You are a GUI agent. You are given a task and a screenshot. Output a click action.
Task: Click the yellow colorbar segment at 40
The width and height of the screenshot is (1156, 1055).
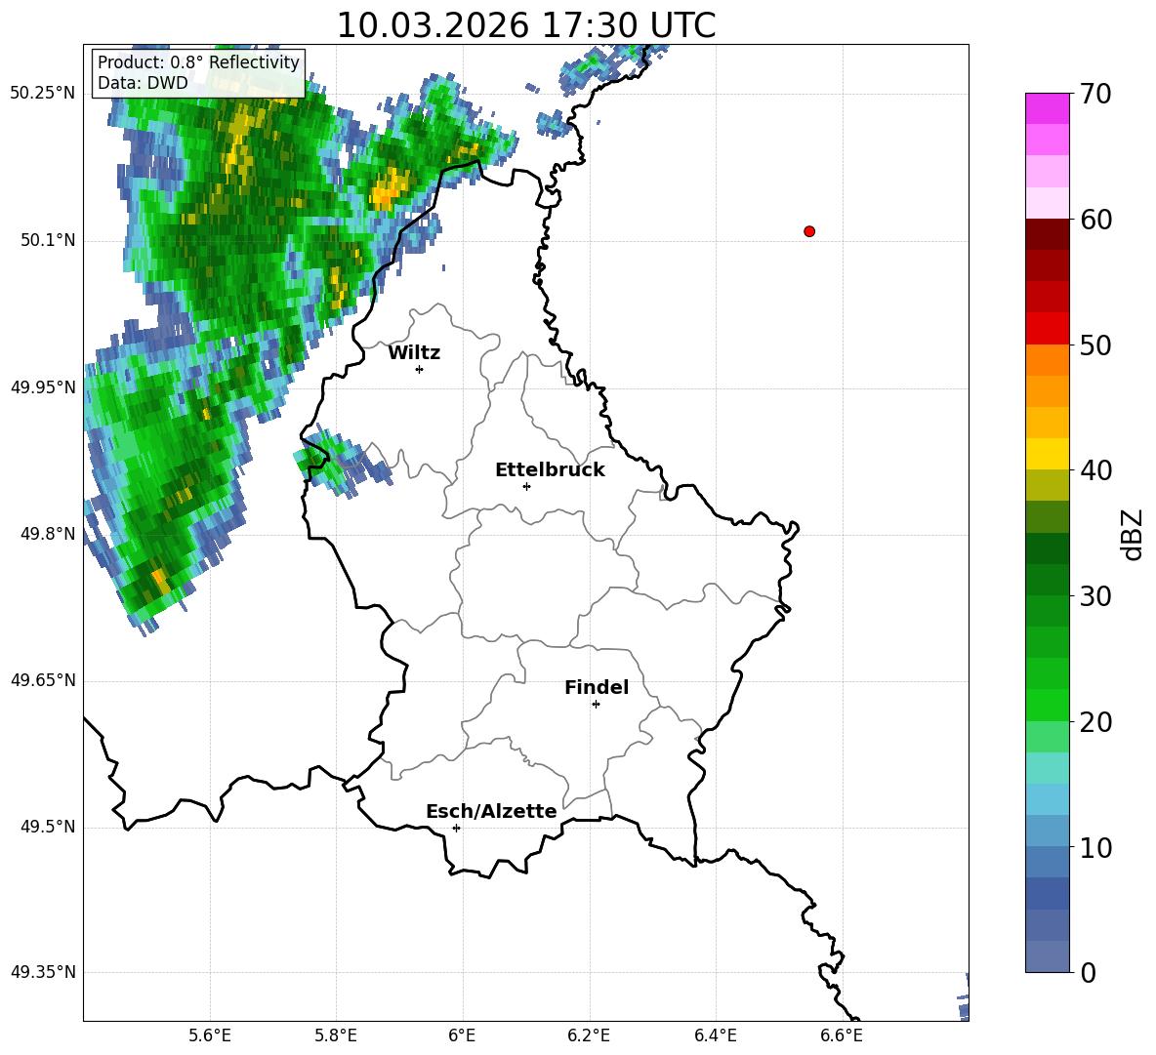(1047, 454)
